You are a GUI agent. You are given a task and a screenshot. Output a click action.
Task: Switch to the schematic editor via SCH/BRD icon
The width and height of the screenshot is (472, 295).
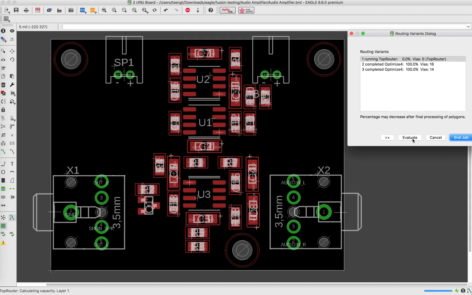coord(38,10)
